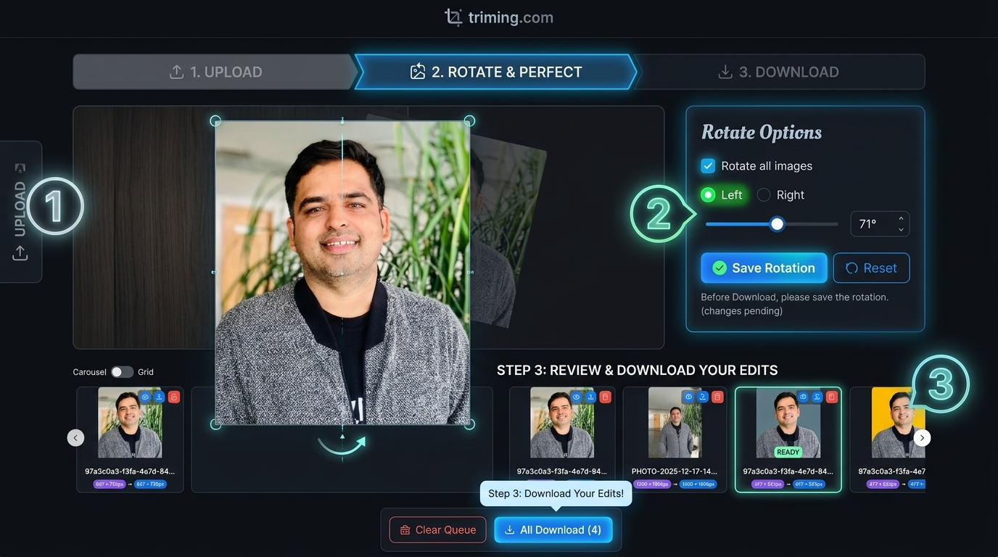Click the upload icon in the left sidebar
Screen dimensions: 998x557
[20, 253]
